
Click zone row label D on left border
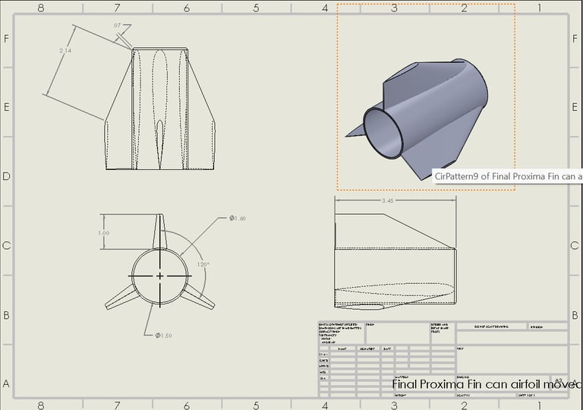coord(6,176)
